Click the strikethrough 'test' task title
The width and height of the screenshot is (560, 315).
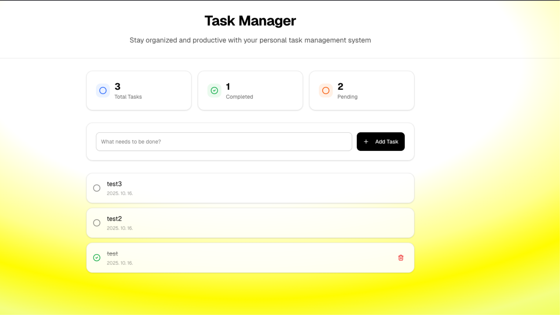pyautogui.click(x=112, y=254)
